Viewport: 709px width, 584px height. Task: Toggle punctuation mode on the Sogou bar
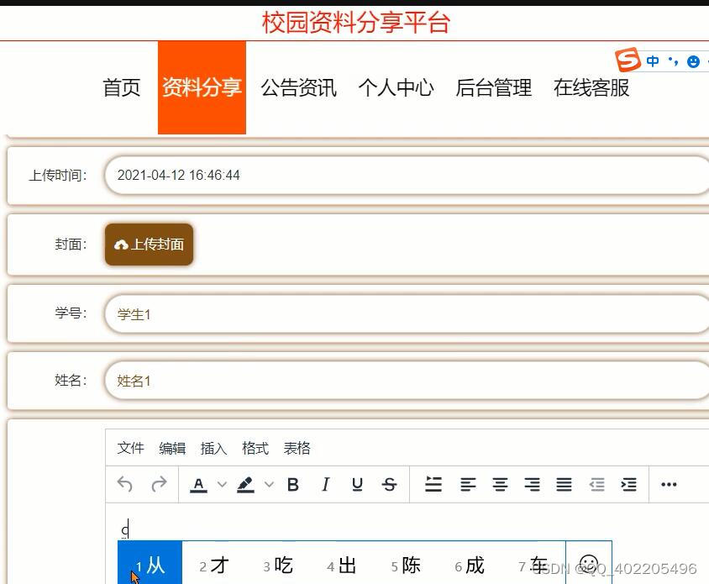coord(672,60)
